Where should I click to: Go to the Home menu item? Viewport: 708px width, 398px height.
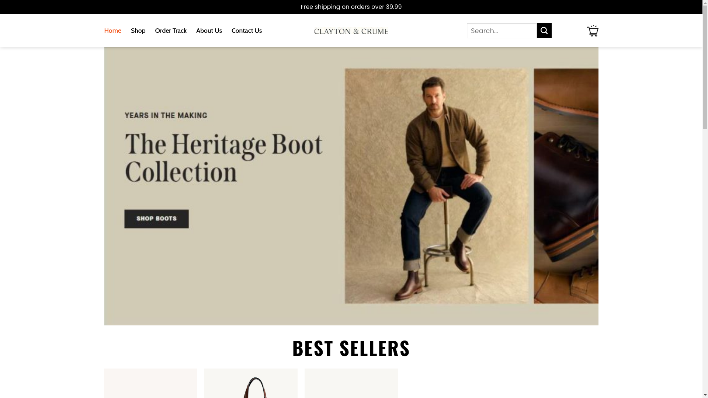click(x=112, y=31)
